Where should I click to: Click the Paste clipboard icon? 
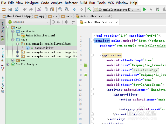(x=52, y=10)
